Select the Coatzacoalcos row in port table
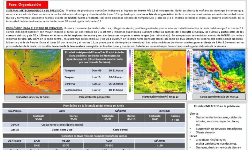The width and height of the screenshot is (249, 150). click(x=94, y=90)
